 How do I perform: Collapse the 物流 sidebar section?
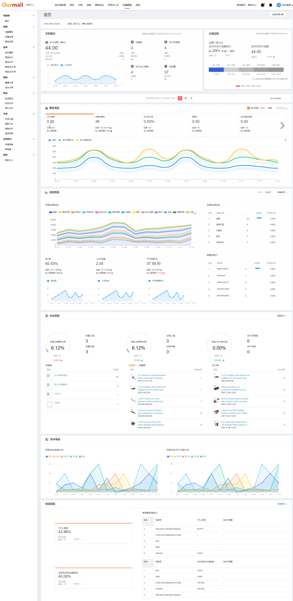click(34, 93)
